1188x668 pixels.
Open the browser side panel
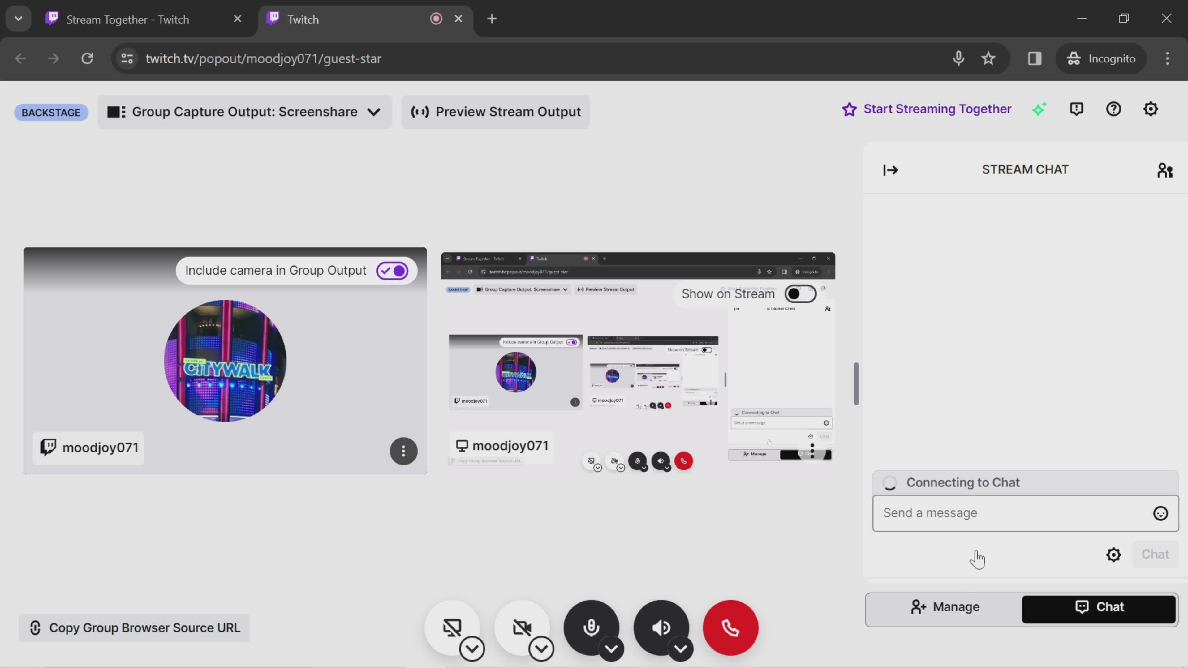(x=1035, y=58)
